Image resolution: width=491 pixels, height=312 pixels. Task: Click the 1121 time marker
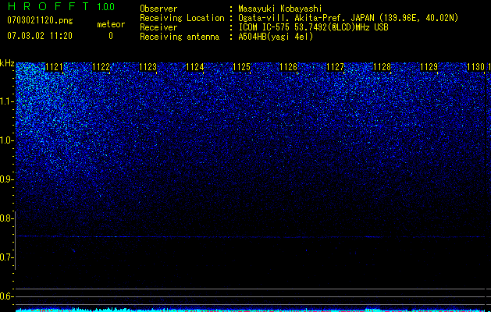(x=54, y=67)
